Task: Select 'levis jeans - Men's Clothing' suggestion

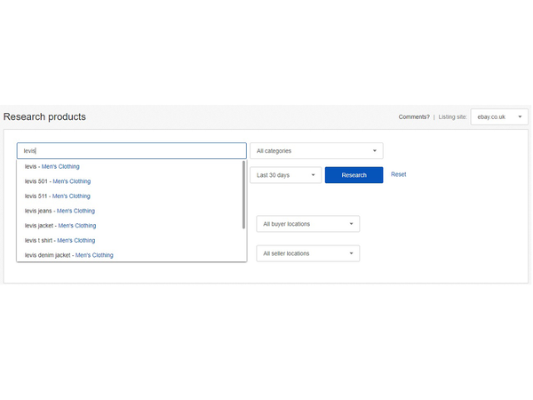Action: coord(130,211)
